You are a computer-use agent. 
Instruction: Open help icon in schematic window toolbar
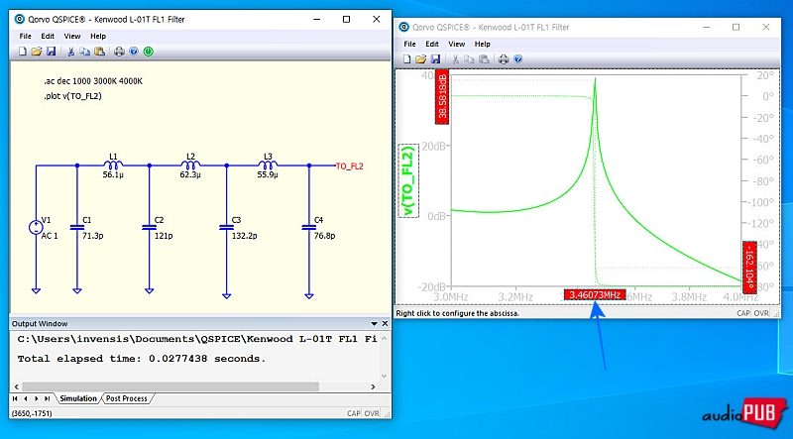tap(134, 52)
